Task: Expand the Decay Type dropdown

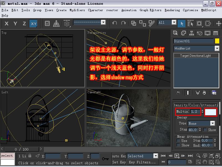Action: [213, 123]
